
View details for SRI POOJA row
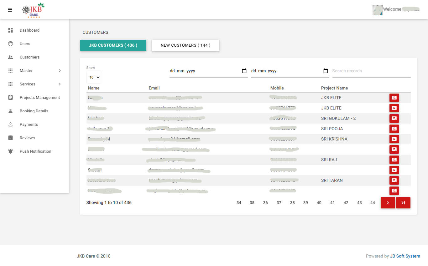394,129
